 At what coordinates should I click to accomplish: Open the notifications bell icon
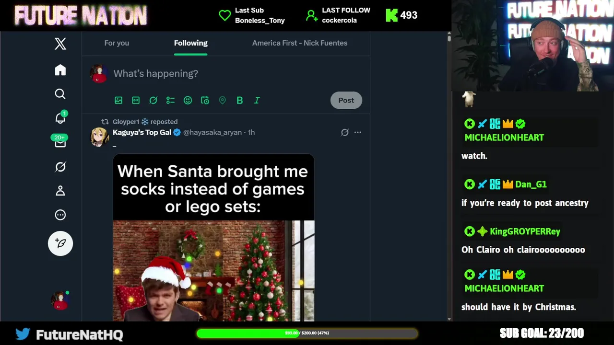(60, 118)
